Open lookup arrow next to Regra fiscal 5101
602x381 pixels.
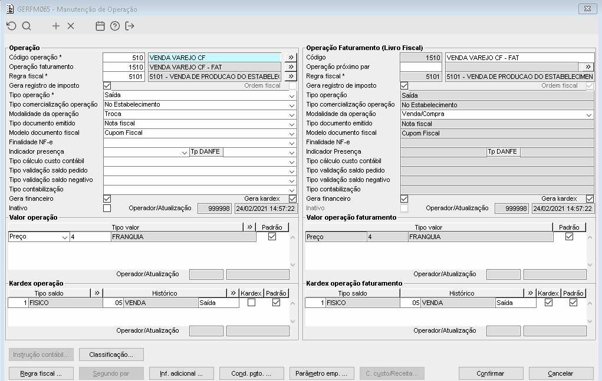(291, 77)
